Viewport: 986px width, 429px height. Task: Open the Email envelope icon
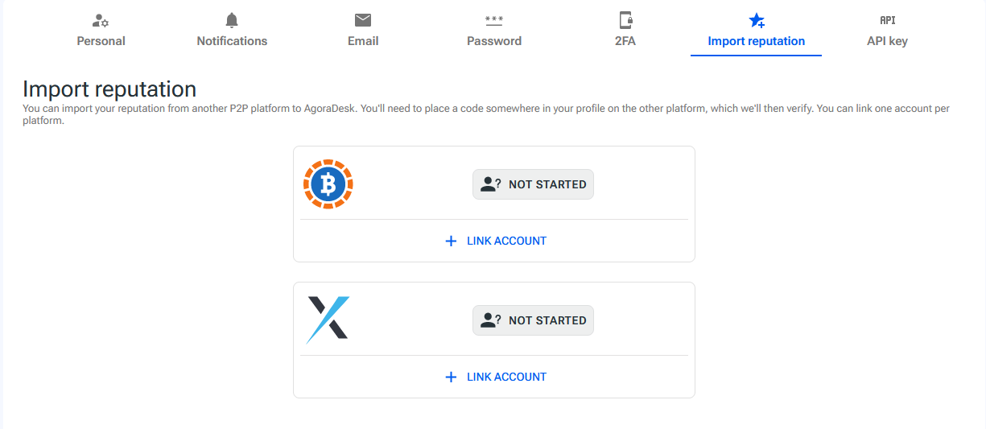[363, 20]
